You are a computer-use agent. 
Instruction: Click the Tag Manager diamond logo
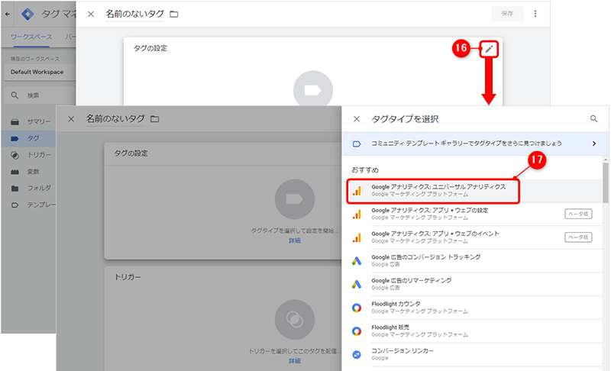click(x=27, y=14)
